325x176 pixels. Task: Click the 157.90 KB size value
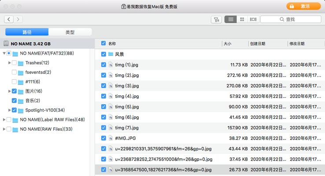(237, 128)
